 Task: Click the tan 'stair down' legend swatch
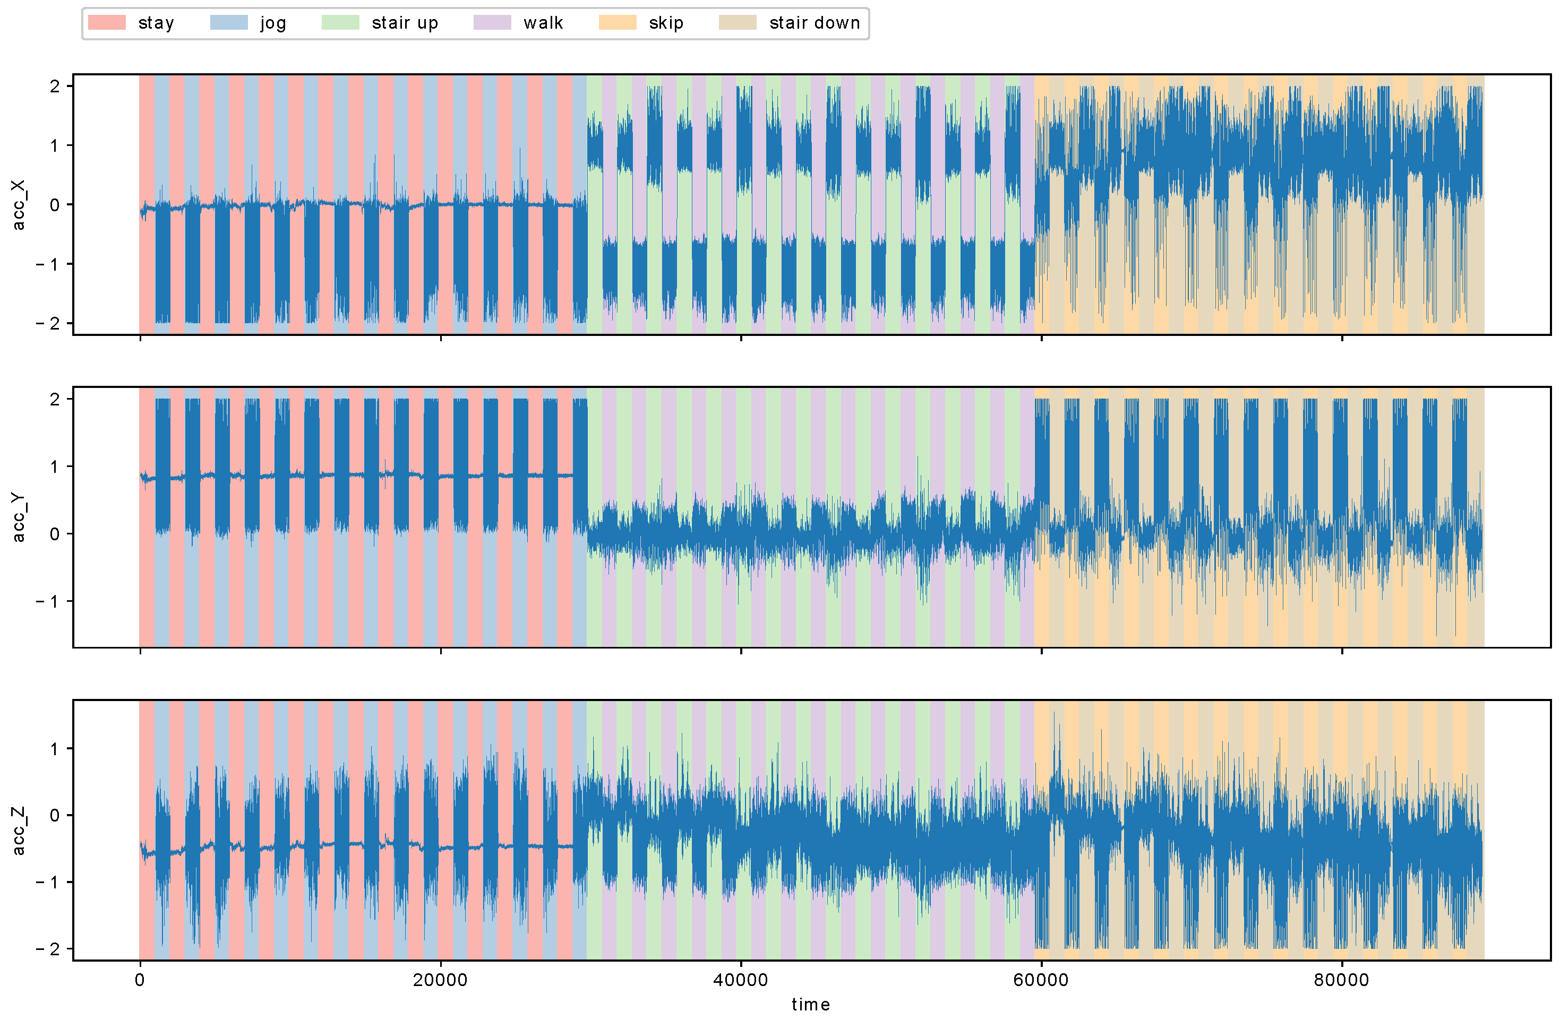tap(738, 23)
